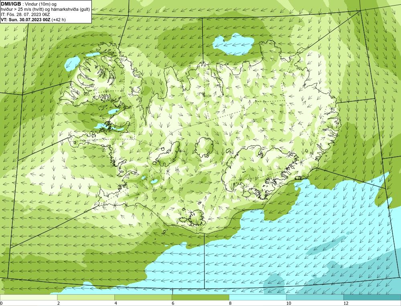Click the legend label '10'
This screenshot has width=401, height=306.
point(288,303)
